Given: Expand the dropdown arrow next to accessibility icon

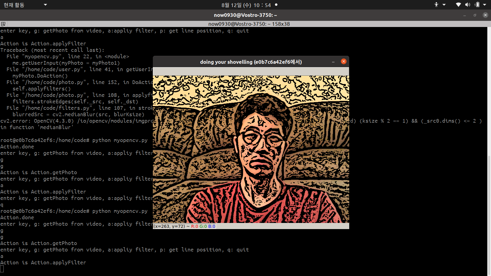Looking at the screenshot, I should coord(444,5).
